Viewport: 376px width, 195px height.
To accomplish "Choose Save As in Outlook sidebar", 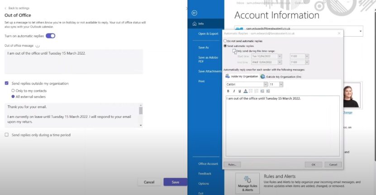I will click(x=204, y=47).
